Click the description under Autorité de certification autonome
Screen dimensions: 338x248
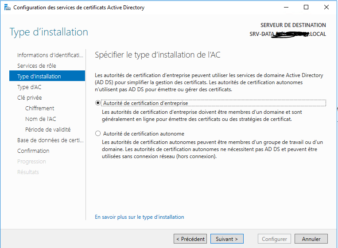[x=212, y=149]
